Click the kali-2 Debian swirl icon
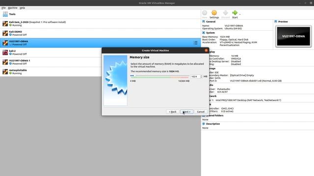Viewport: 314px width, 176px height. tap(5, 52)
